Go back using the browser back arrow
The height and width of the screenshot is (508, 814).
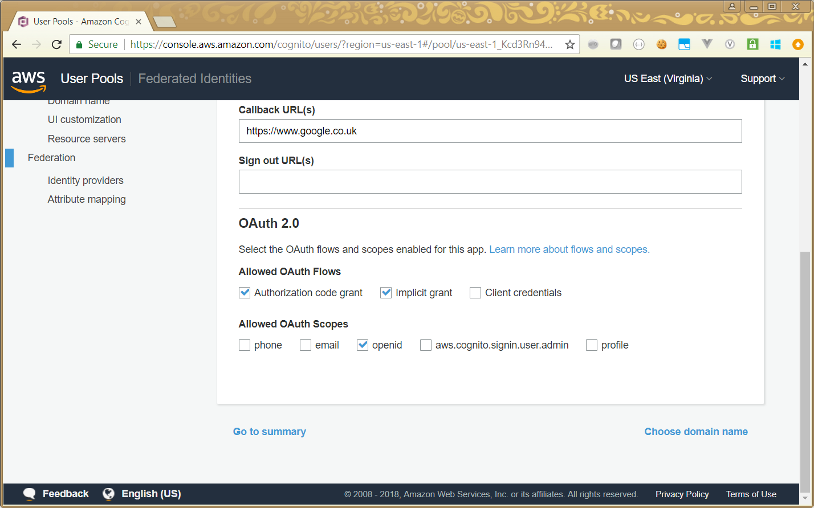pyautogui.click(x=17, y=44)
